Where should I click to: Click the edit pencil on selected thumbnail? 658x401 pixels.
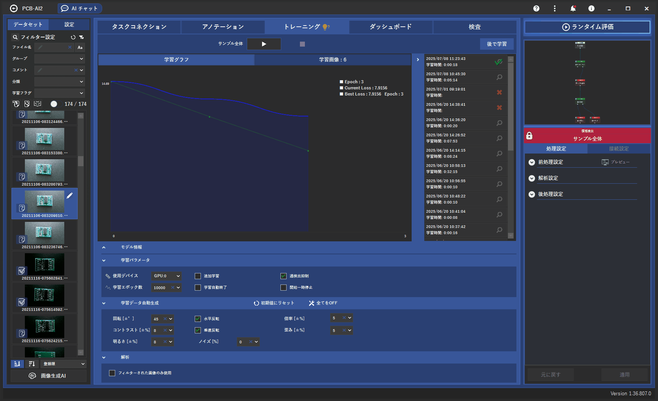tap(70, 196)
